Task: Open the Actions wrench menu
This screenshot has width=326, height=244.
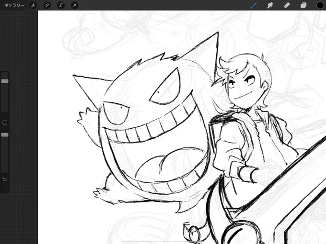Action: click(x=33, y=5)
